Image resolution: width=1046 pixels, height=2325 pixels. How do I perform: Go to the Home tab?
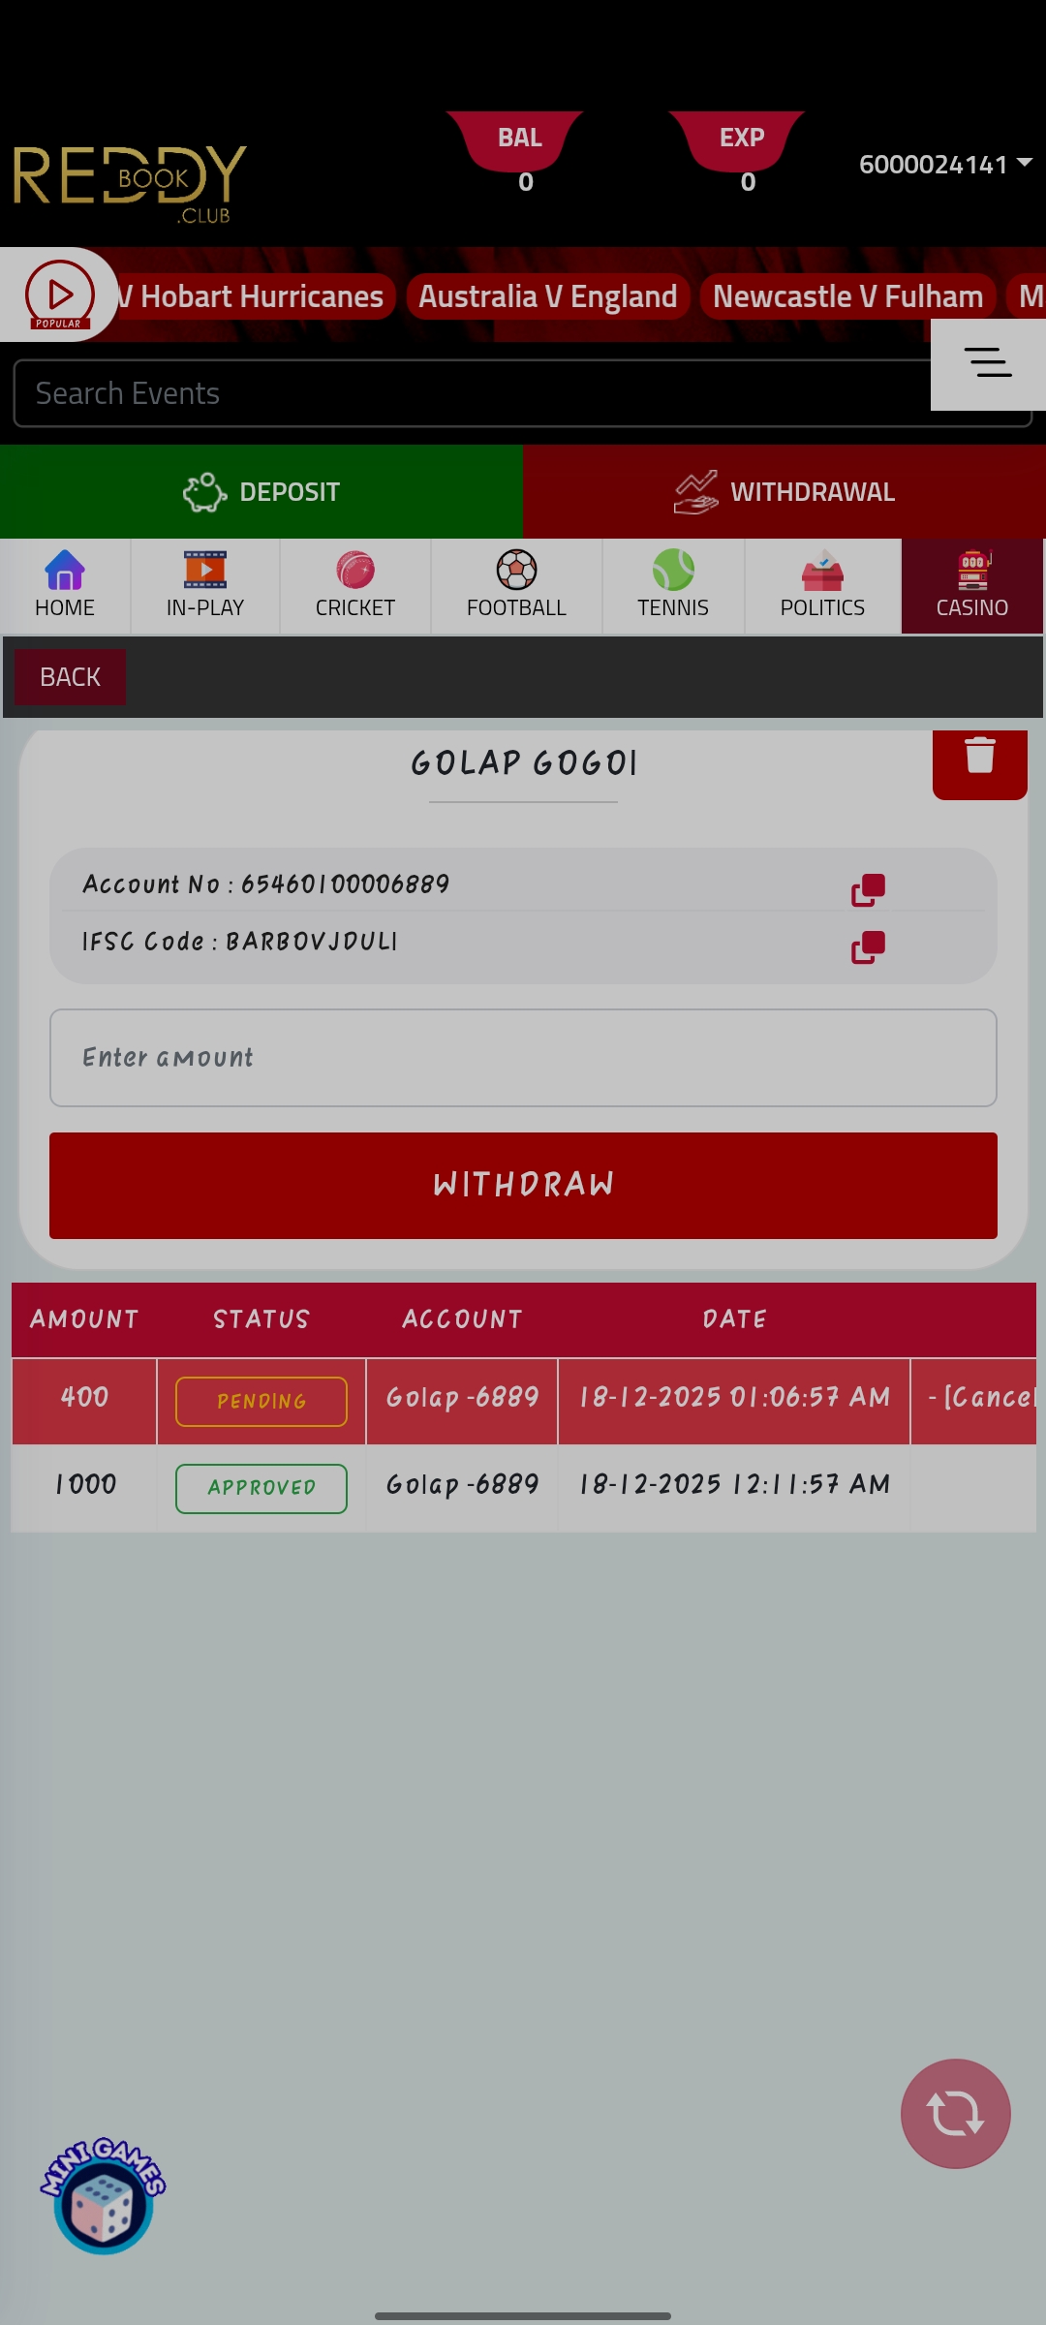coord(65,585)
